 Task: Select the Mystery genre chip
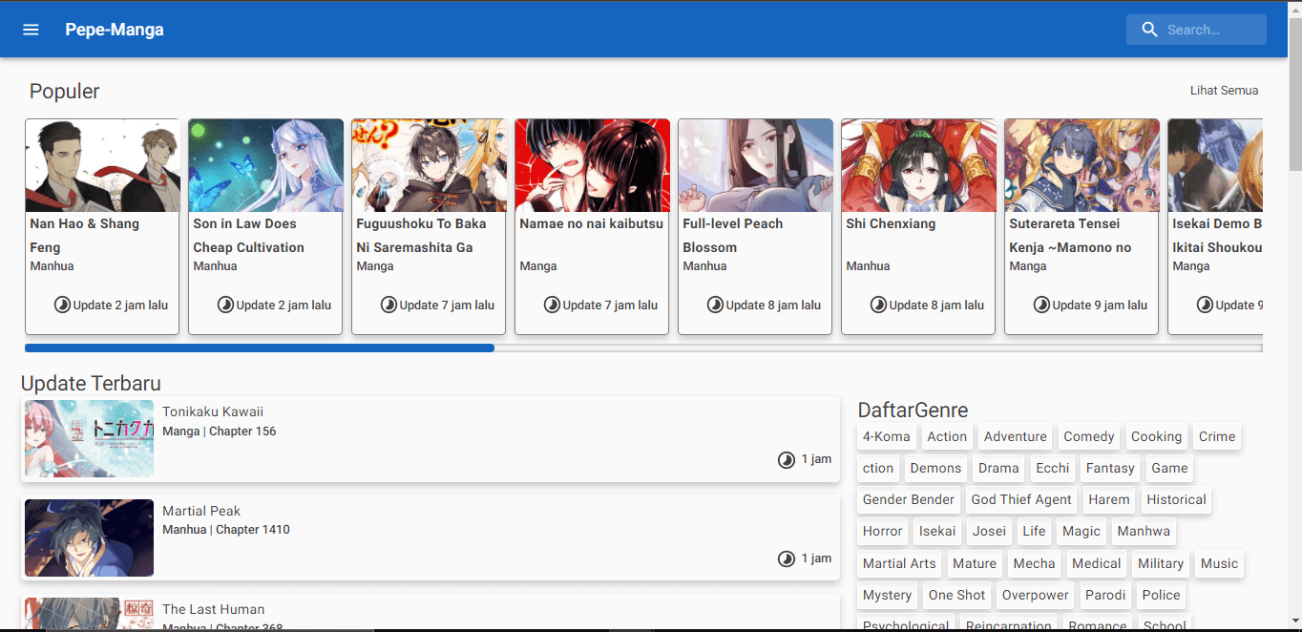point(888,595)
